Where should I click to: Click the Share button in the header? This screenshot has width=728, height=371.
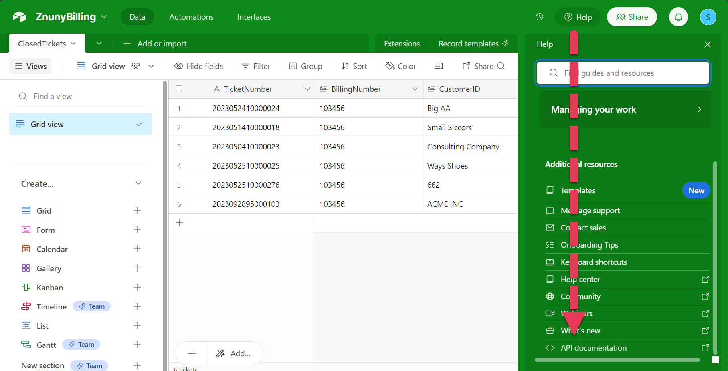click(631, 17)
